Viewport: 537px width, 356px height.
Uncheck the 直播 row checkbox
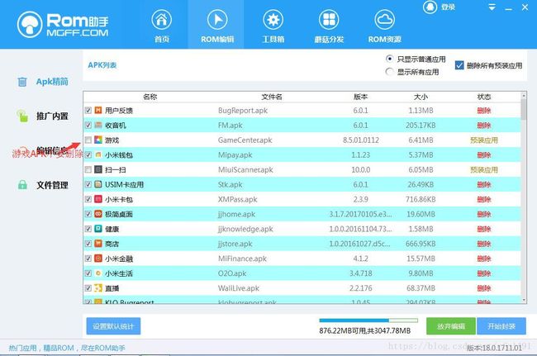pos(88,288)
